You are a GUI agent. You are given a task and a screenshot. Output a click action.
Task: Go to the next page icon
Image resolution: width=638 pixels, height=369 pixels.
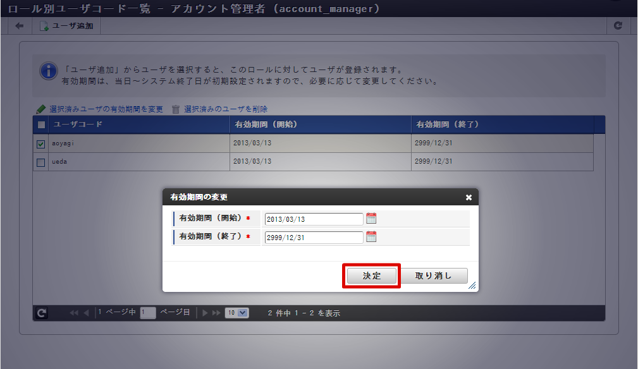[x=205, y=313]
